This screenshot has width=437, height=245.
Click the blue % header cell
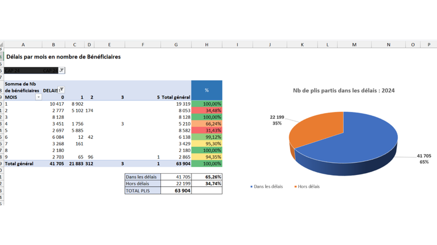(206, 90)
